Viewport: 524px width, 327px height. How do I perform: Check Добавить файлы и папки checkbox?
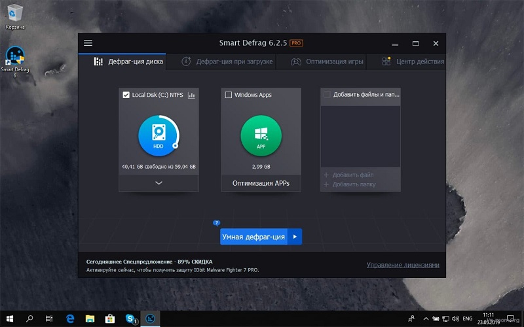click(327, 95)
